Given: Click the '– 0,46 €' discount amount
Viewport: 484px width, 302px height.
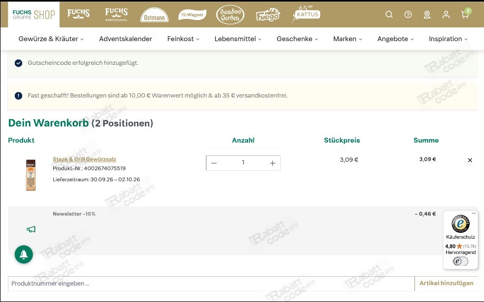Looking at the screenshot, I should 425,213.
